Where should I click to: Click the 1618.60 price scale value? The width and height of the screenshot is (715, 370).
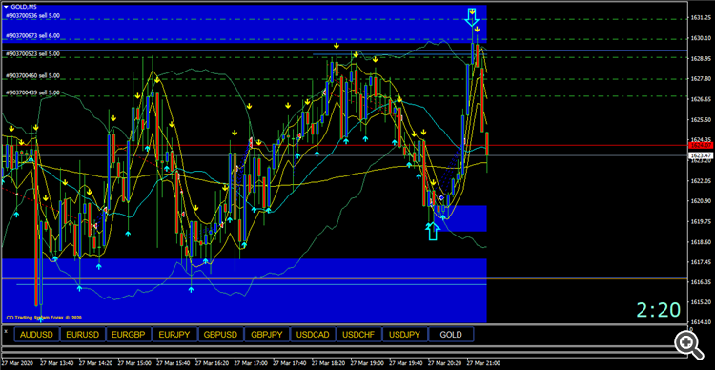[701, 241]
